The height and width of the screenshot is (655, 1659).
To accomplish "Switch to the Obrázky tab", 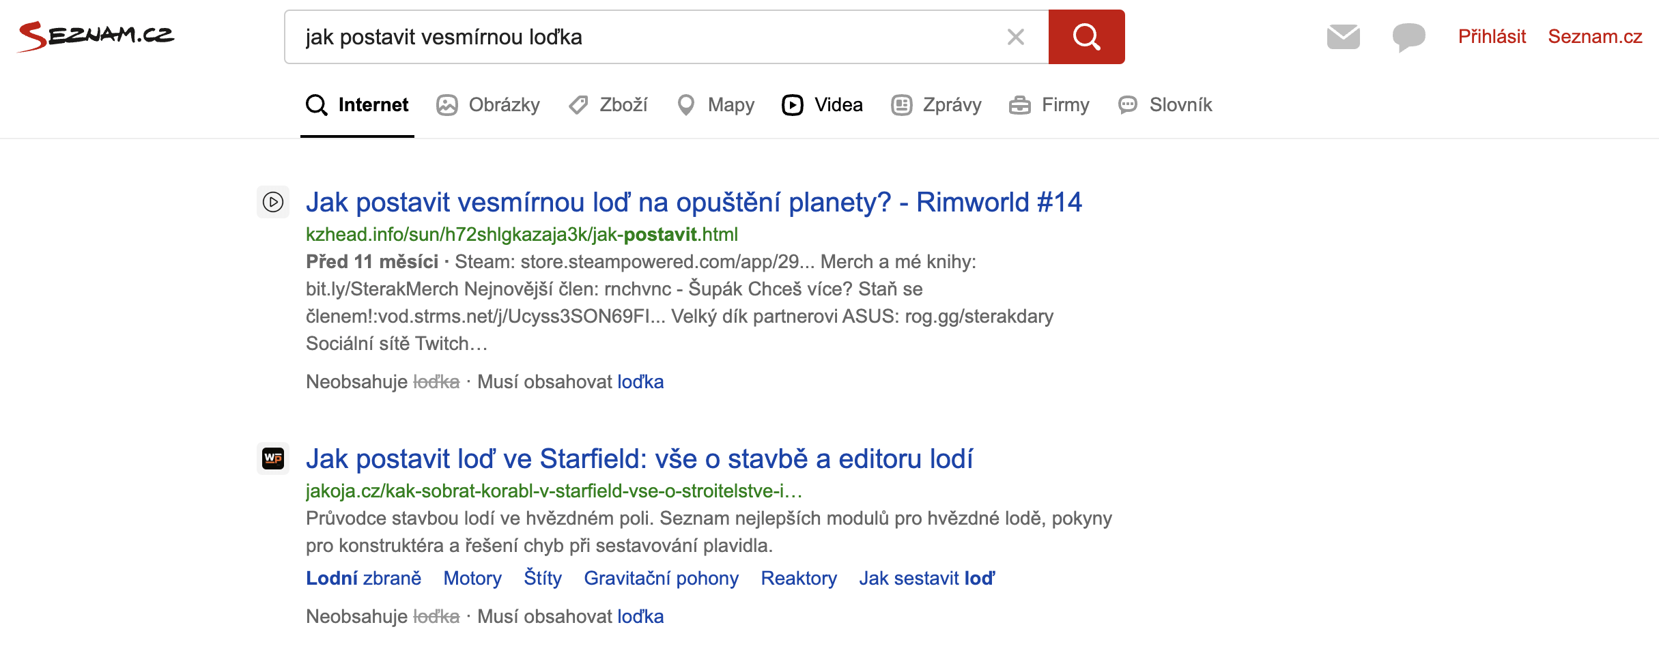I will pyautogui.click(x=488, y=105).
